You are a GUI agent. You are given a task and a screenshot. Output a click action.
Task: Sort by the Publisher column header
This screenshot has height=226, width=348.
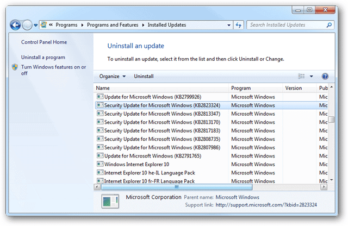click(x=323, y=88)
